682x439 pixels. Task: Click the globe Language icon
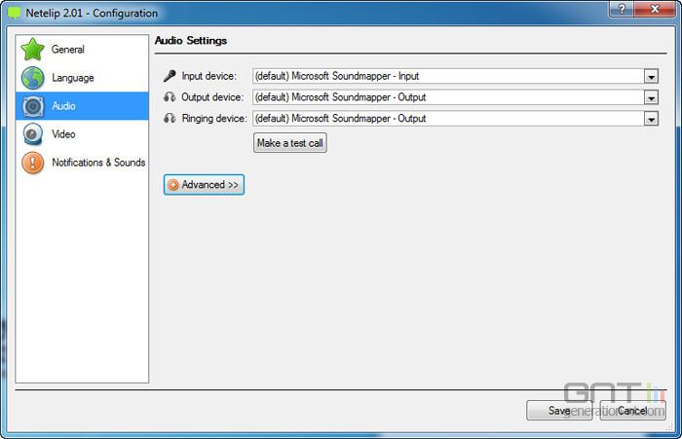click(x=32, y=78)
